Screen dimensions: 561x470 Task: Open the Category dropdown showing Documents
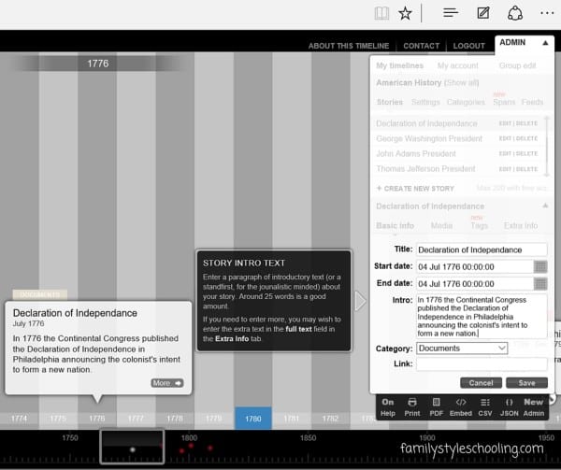pyautogui.click(x=462, y=348)
